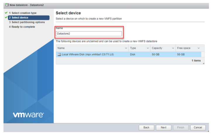
Task: Click the table resize handle corner
Action: 203,63
